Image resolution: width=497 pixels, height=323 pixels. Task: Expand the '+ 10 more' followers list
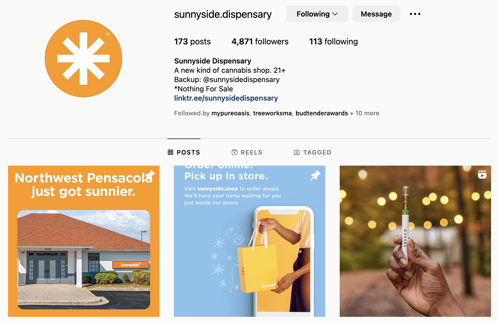364,113
